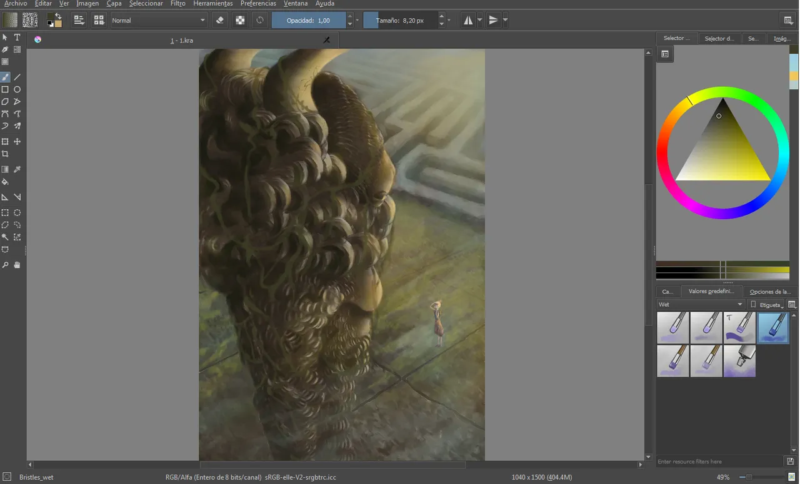800x484 pixels.
Task: Open the Etiqueta tag menu
Action: [x=767, y=304]
